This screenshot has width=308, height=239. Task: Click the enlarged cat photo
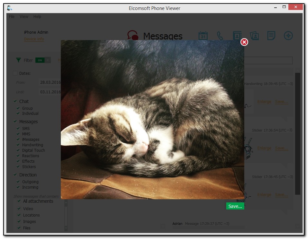point(152,119)
